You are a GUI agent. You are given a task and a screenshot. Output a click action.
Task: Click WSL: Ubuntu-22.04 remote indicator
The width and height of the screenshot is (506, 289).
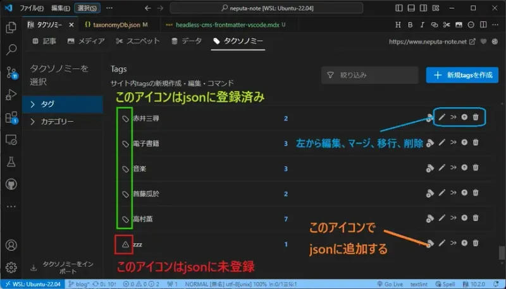tap(33, 284)
